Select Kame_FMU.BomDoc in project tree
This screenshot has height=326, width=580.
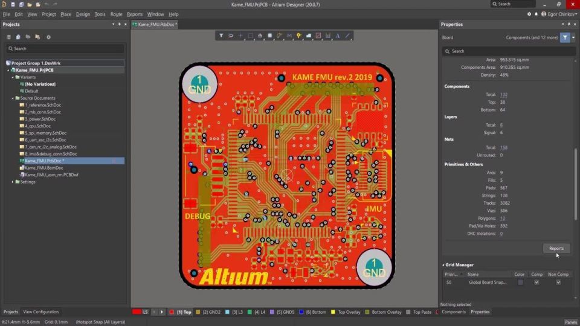43,168
